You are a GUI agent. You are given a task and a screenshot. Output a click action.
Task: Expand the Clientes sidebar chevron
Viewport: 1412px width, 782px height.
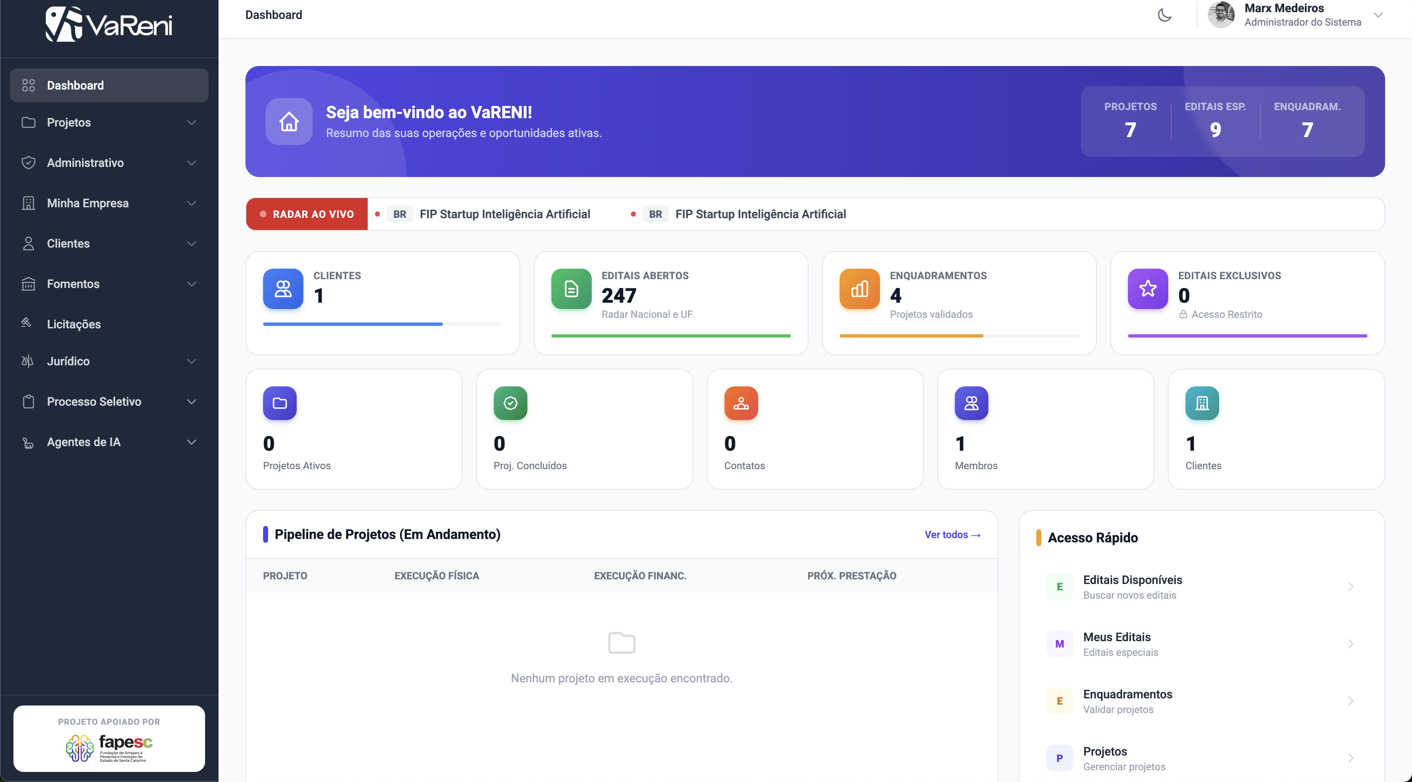pos(191,243)
